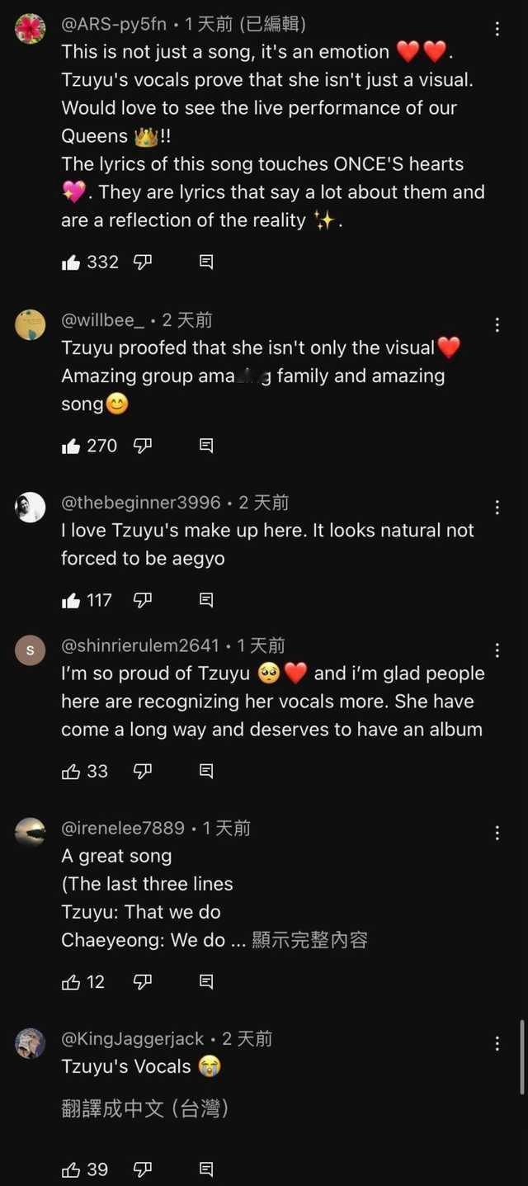Reply to @shinrierulem2641's comment
The image size is (528, 1186).
(206, 771)
